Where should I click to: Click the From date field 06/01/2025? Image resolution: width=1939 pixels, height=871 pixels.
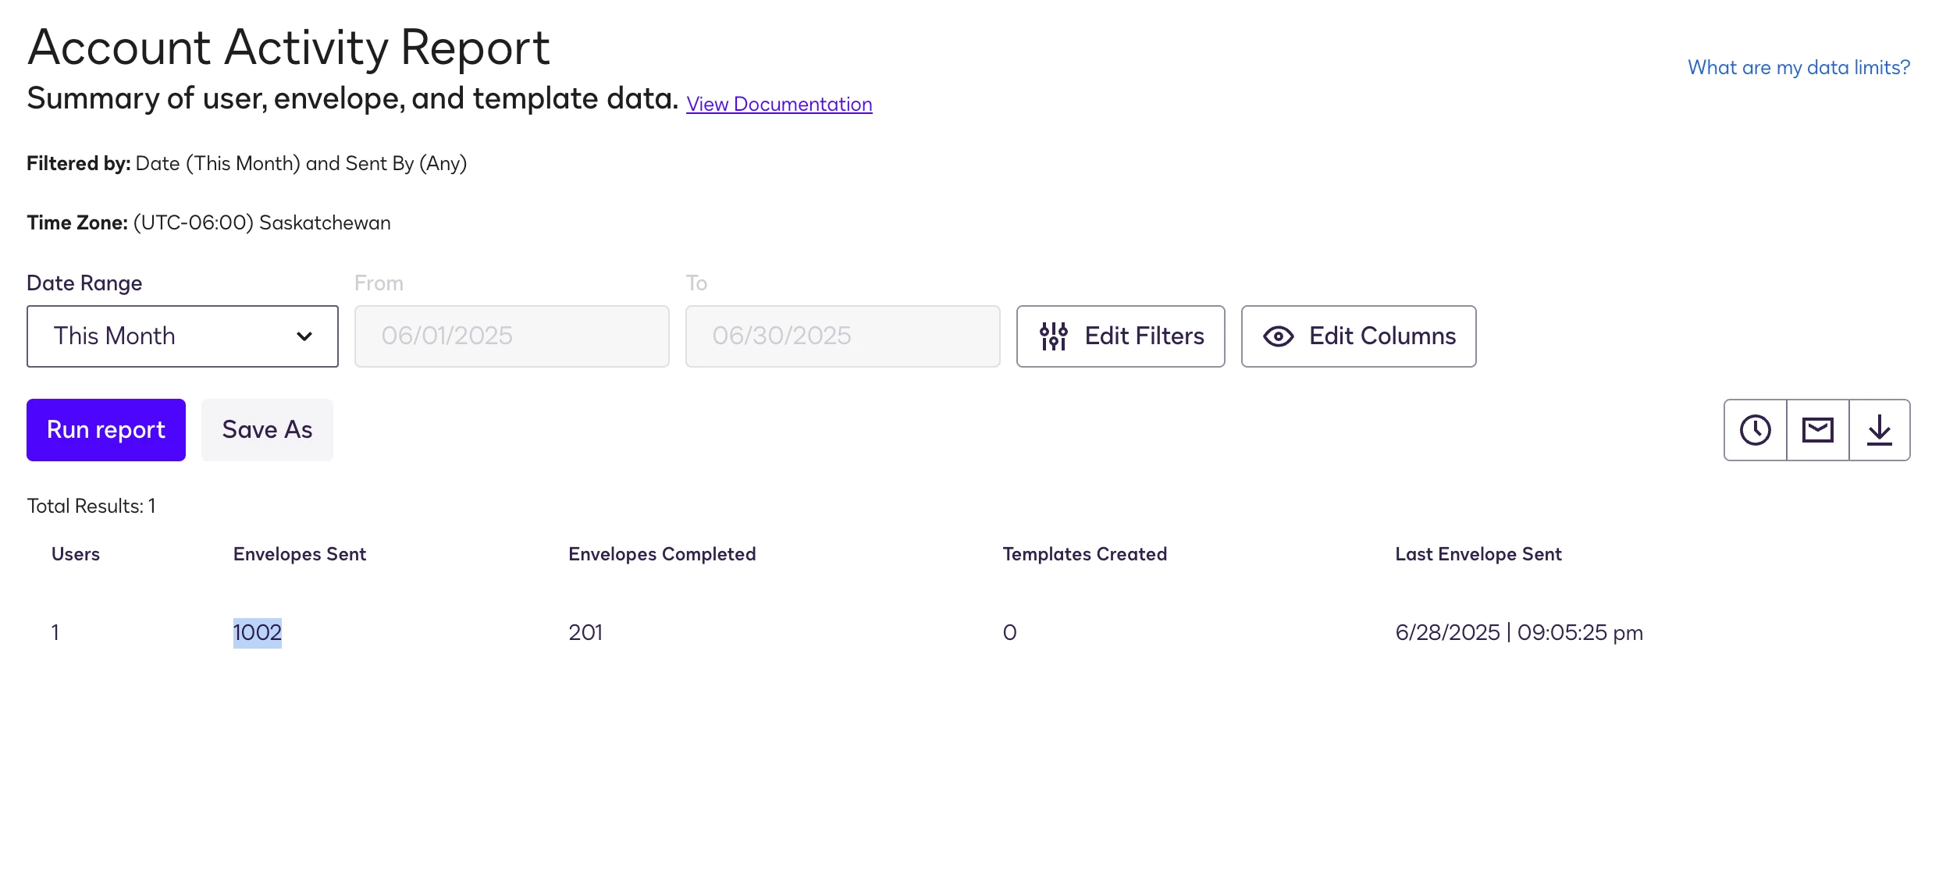[512, 336]
